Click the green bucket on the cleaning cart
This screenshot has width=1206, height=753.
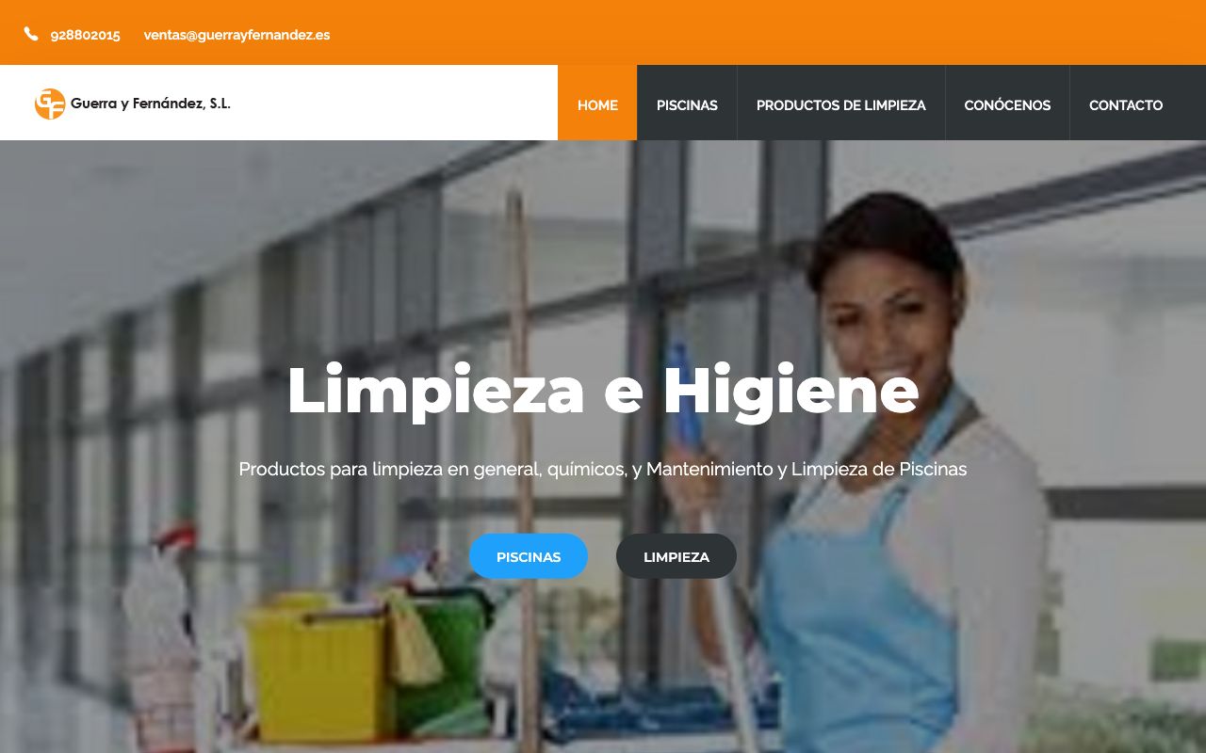pos(443,659)
